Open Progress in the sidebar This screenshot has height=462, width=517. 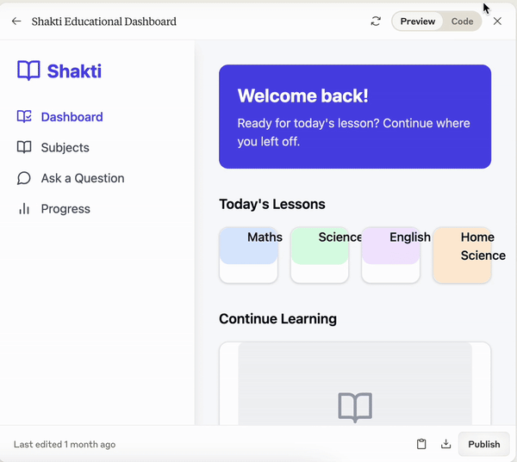pos(65,209)
